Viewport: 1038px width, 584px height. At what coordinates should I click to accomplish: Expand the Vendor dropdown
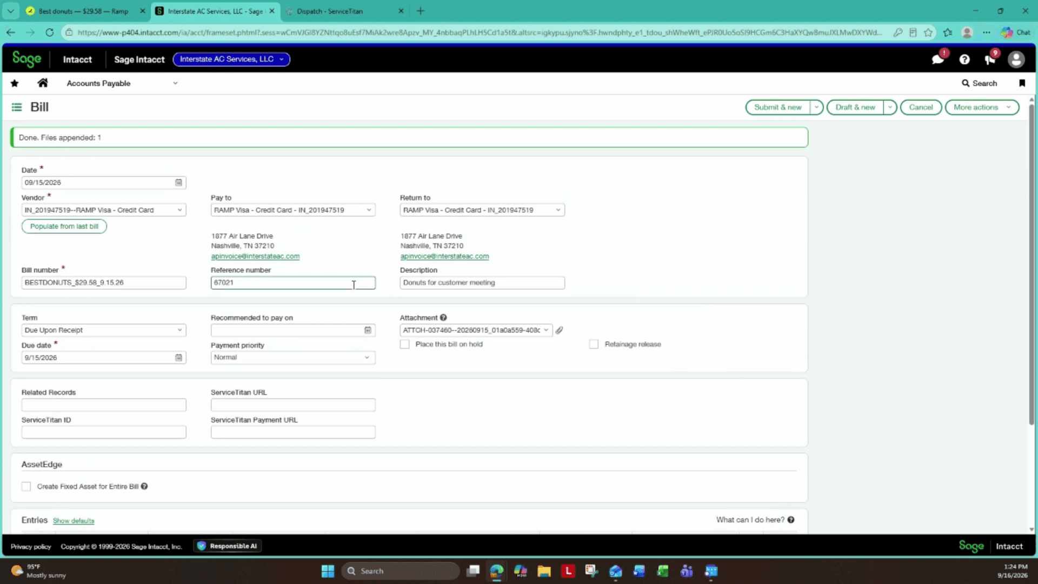(x=179, y=210)
